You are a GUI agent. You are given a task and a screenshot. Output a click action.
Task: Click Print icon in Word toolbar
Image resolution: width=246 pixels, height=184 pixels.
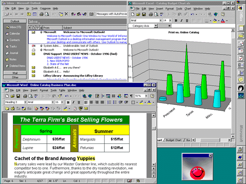pyautogui.click(x=25, y=96)
